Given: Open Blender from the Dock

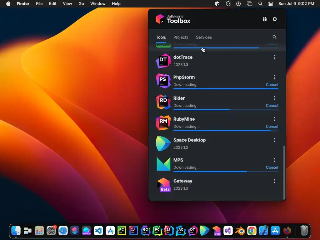Looking at the screenshot, I should click(x=240, y=231).
